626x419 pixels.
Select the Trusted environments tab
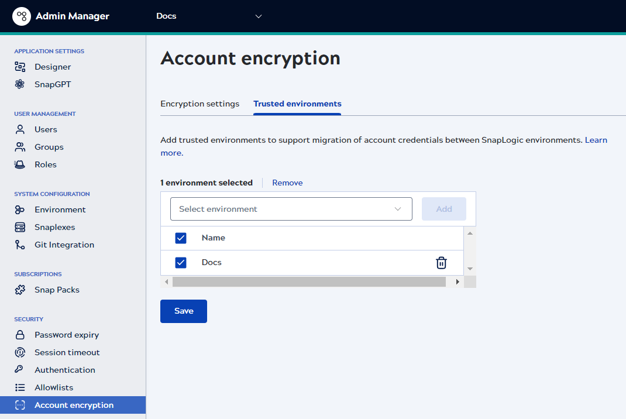297,103
